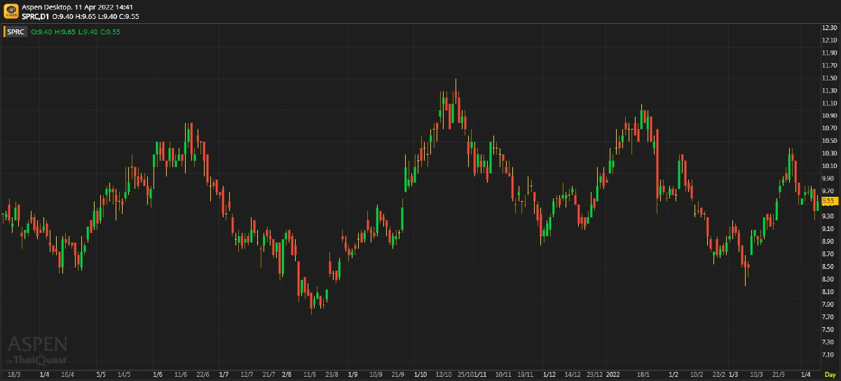This screenshot has width=841, height=381.
Task: Click the 10.30 price axis label
Action: coord(830,153)
